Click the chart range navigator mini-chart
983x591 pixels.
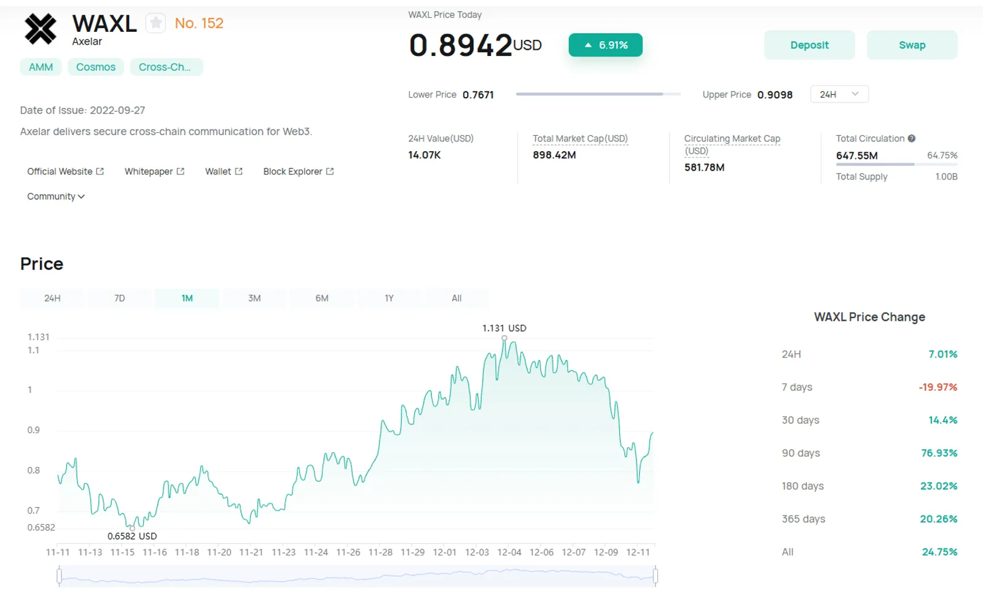tap(357, 576)
